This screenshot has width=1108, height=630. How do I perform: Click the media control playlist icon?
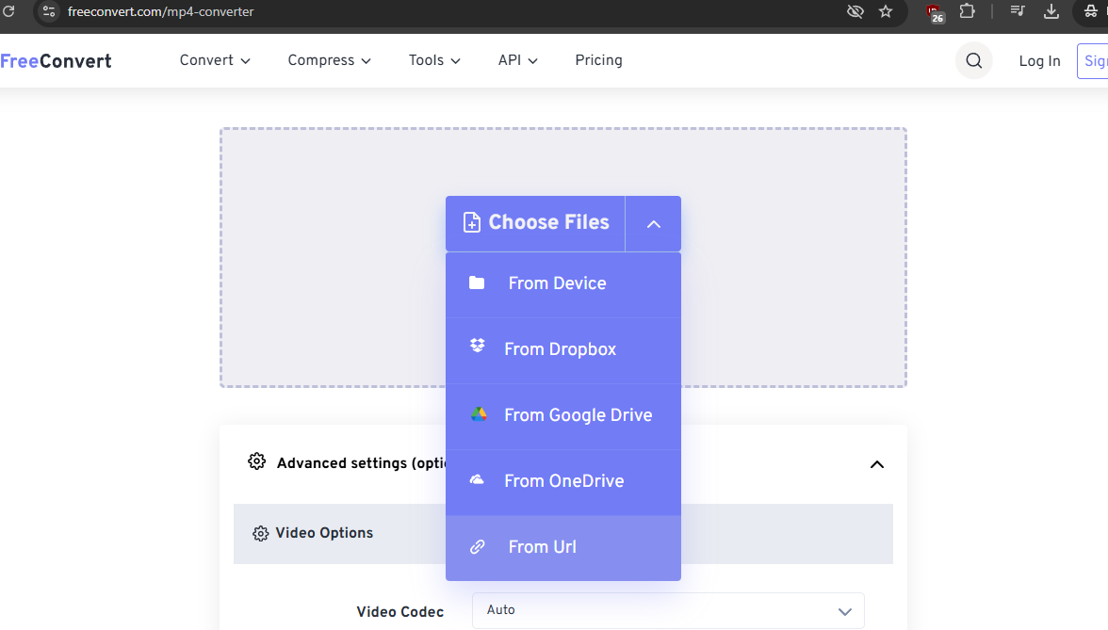1018,11
